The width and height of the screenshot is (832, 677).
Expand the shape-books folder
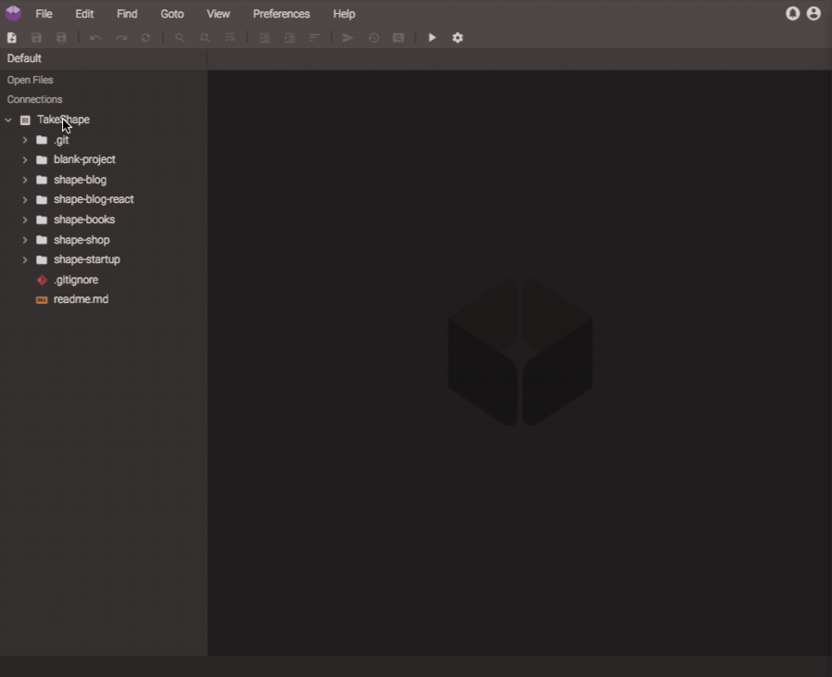25,219
